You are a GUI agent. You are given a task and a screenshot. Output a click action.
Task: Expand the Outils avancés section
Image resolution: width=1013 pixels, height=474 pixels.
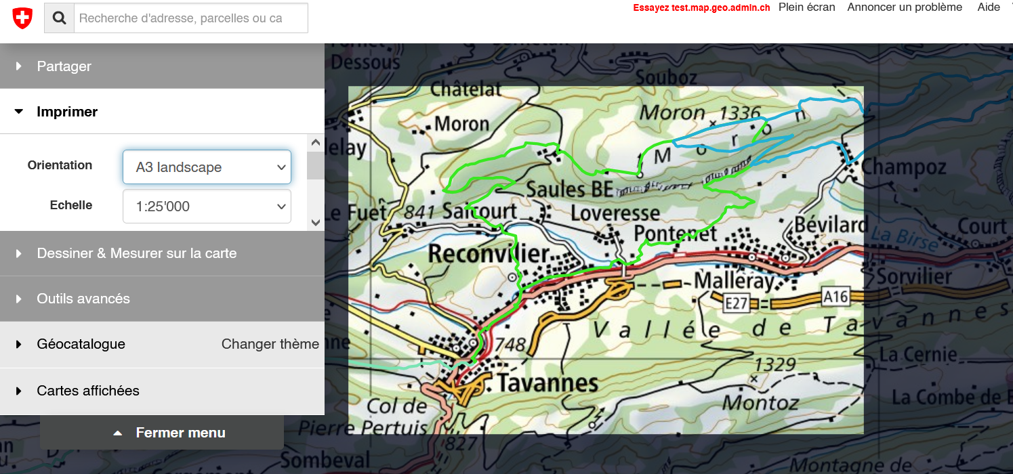(162, 299)
